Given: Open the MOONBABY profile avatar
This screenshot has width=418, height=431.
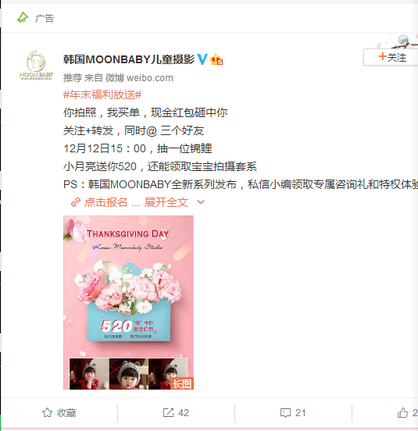Looking at the screenshot, I should (36, 65).
